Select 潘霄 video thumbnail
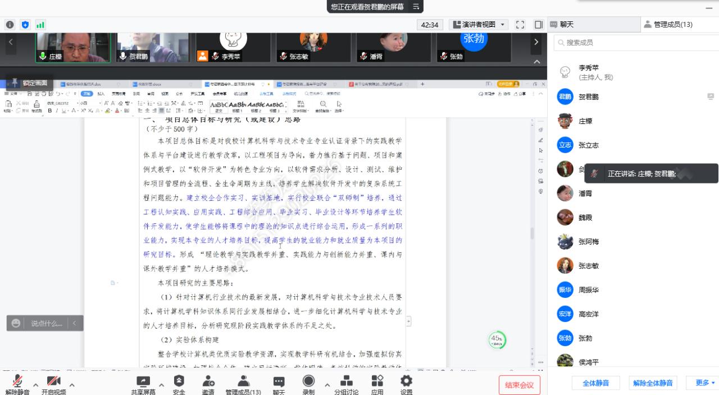 [393, 47]
